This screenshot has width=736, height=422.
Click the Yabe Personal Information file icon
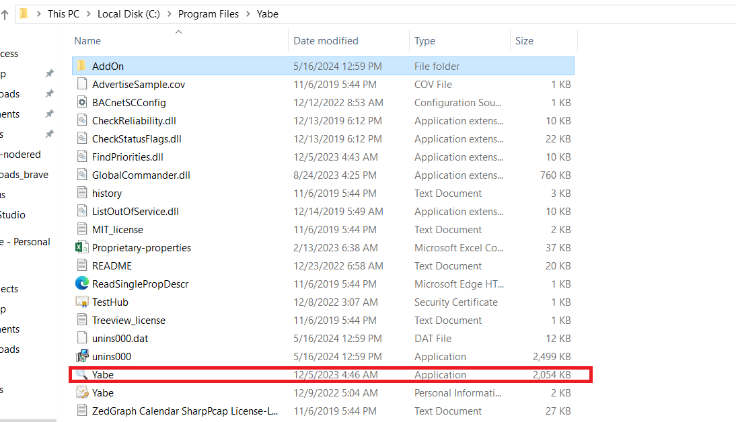tap(81, 392)
